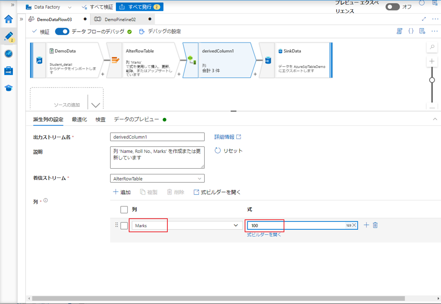Open the Data Factory dropdown
The image size is (441, 304).
click(48, 7)
